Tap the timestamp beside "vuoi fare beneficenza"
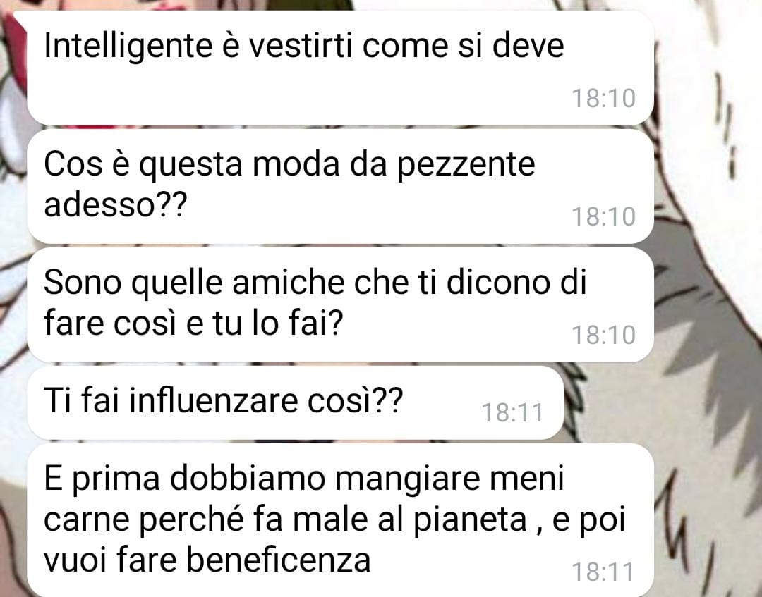The image size is (762, 597). click(x=603, y=572)
